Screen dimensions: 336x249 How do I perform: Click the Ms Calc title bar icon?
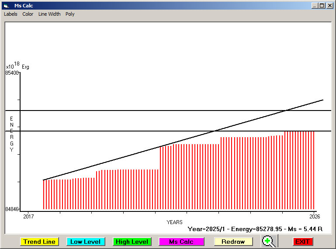[6, 6]
